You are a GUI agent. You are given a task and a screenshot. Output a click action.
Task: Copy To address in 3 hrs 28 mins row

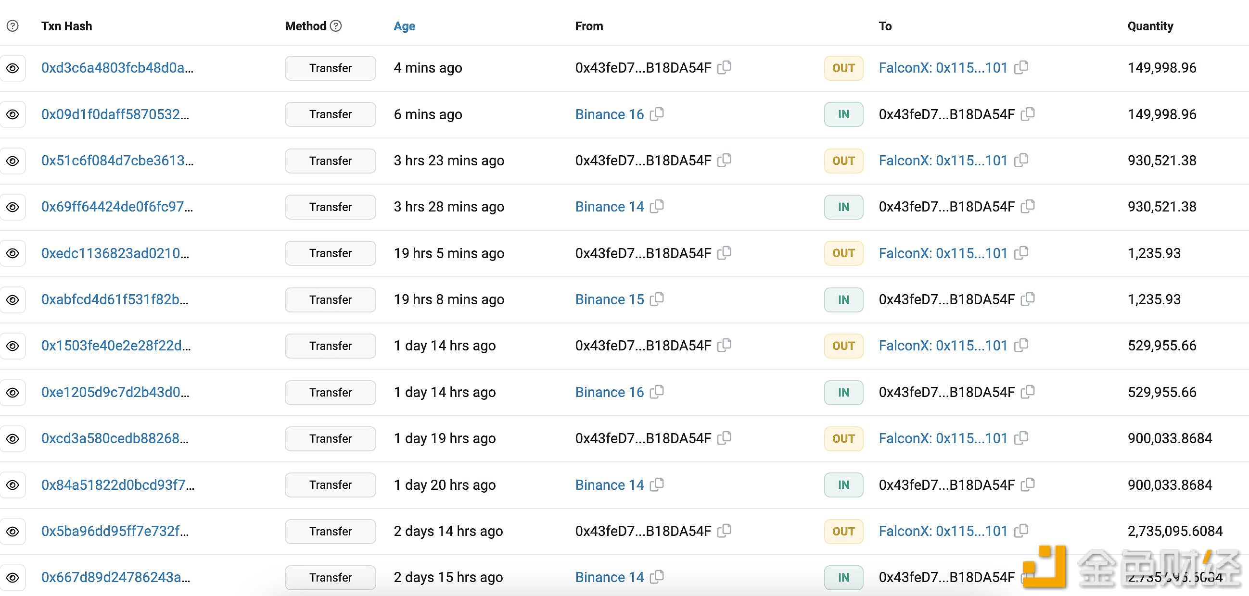click(1028, 206)
